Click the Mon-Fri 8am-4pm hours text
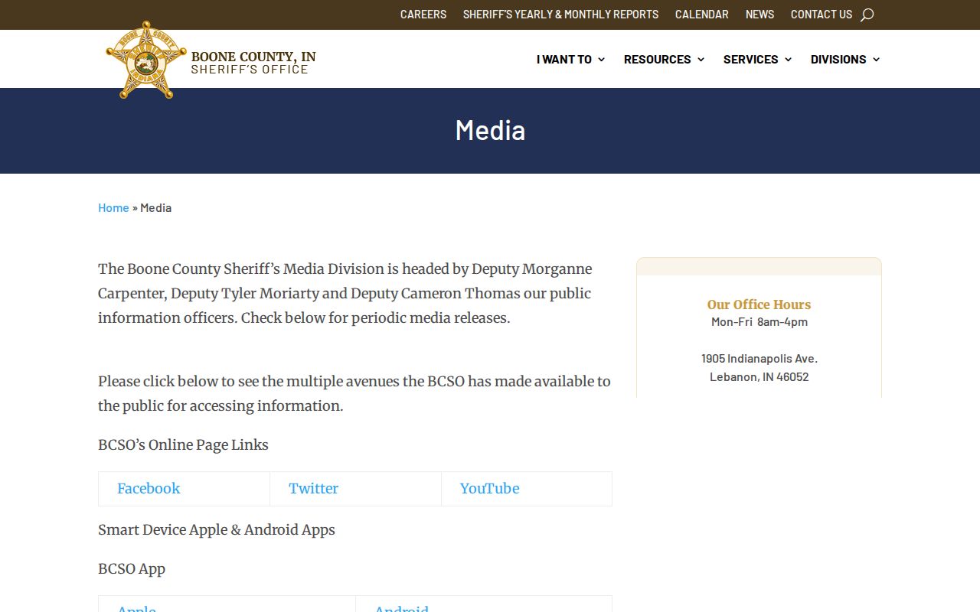This screenshot has height=612, width=980. click(x=759, y=321)
